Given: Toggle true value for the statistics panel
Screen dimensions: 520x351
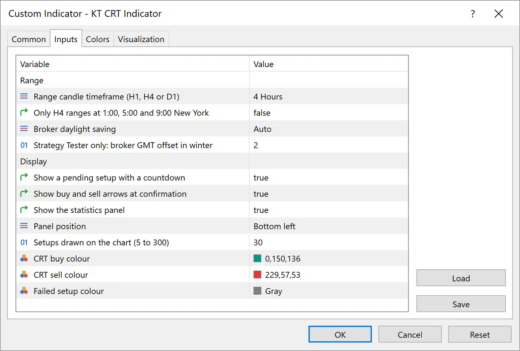Looking at the screenshot, I should [x=329, y=210].
